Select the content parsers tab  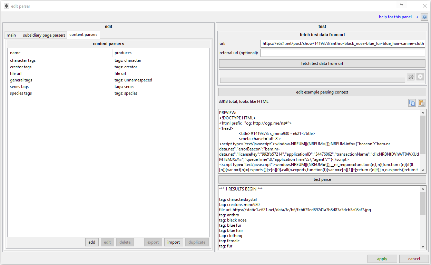84,35
